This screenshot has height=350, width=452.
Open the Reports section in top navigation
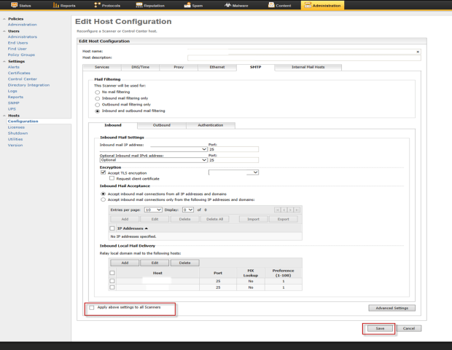65,5
